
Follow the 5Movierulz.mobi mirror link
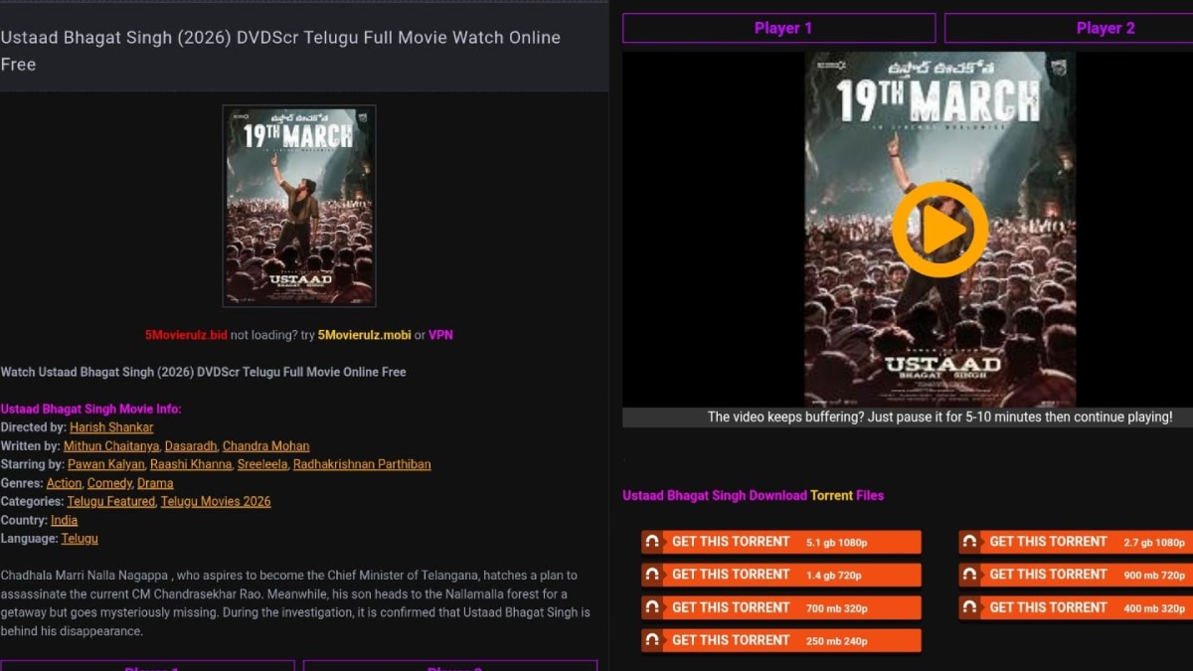(x=364, y=335)
